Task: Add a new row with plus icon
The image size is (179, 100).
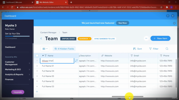Action: pos(37,91)
